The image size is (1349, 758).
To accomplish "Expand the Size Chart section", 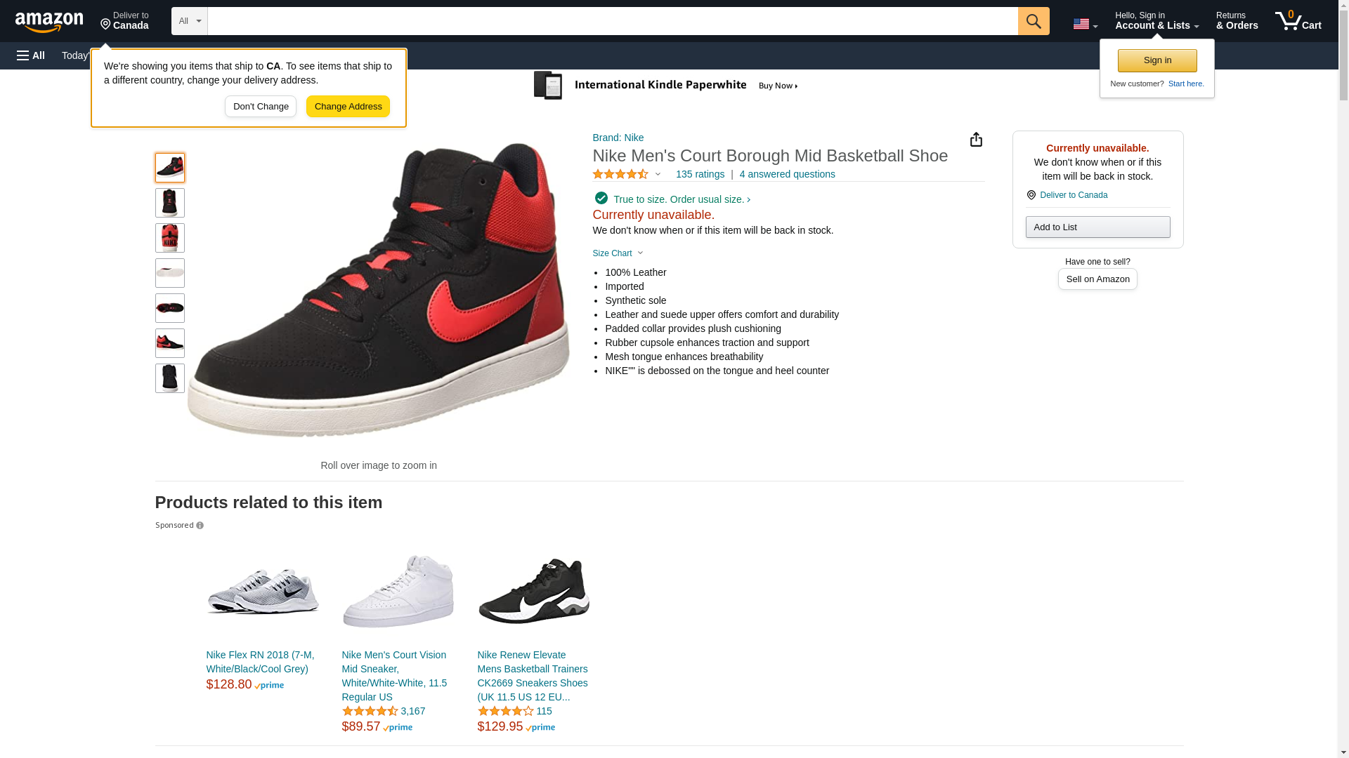I will [x=618, y=253].
